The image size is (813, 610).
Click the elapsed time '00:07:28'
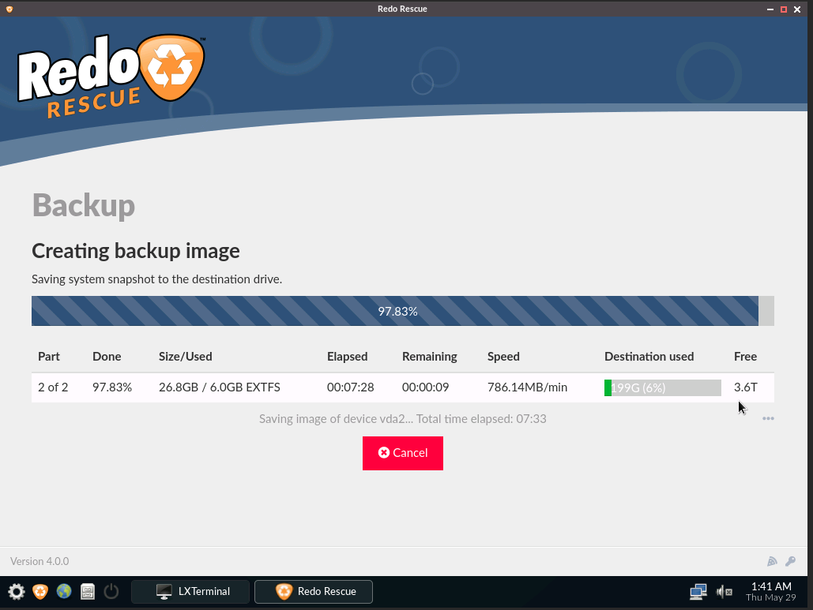click(351, 387)
